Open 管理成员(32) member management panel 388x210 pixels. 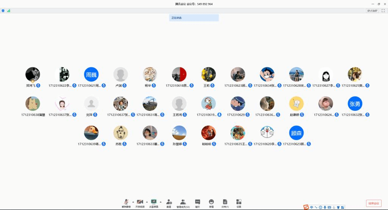coord(183,203)
